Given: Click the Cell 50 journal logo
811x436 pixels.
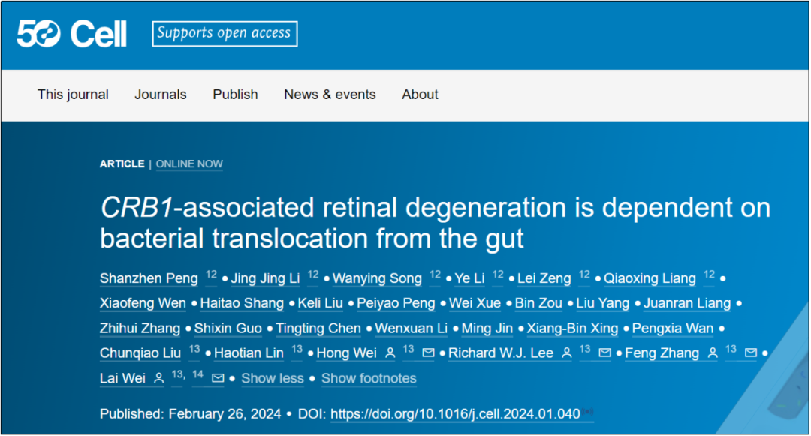Looking at the screenshot, I should point(72,34).
